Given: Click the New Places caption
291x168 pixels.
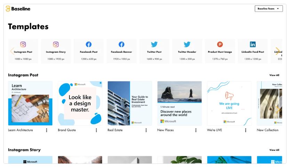Looking at the screenshot, I should click(x=165, y=130).
